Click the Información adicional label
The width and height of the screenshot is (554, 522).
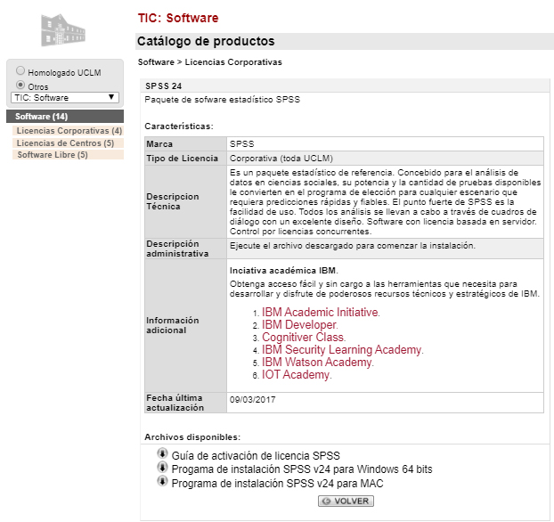[173, 325]
